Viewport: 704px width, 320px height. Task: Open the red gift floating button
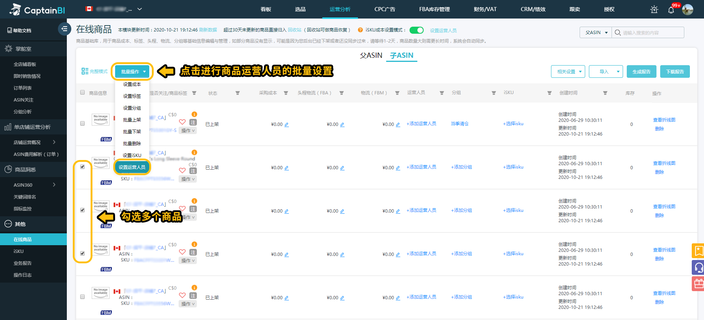[698, 284]
